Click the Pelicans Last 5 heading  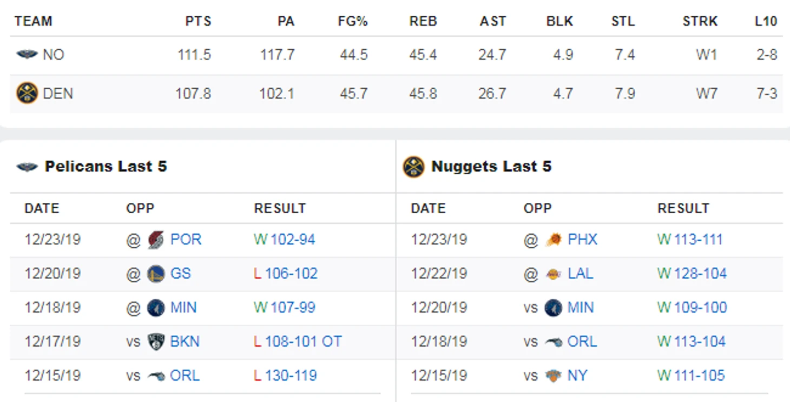[106, 167]
